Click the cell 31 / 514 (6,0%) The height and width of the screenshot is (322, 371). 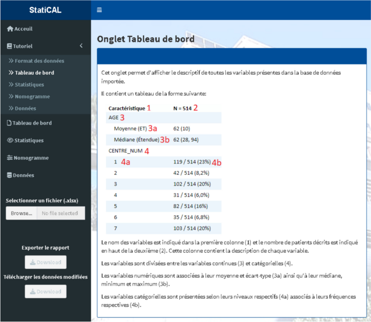(191, 195)
